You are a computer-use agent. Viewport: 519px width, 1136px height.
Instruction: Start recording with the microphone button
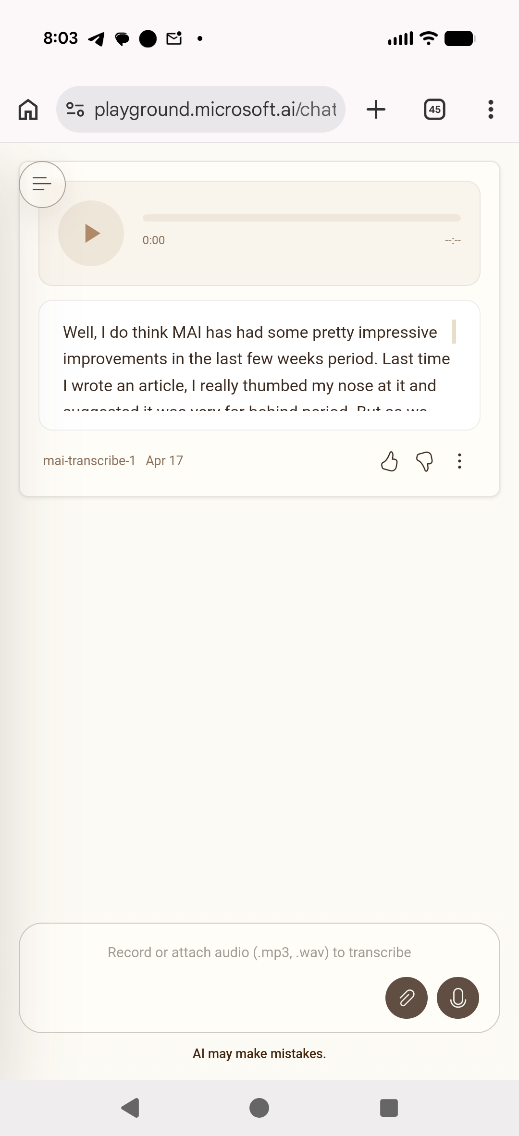(x=458, y=998)
